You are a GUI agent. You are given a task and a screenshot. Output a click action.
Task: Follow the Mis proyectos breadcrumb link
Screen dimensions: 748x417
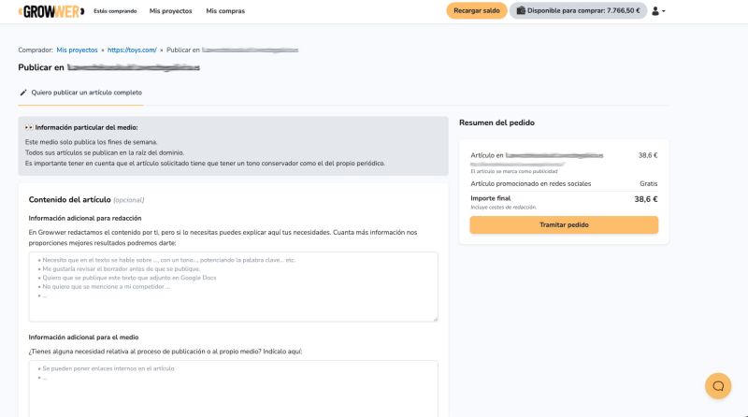pyautogui.click(x=77, y=50)
